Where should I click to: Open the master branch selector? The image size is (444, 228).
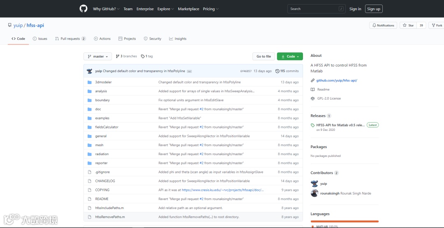point(98,56)
